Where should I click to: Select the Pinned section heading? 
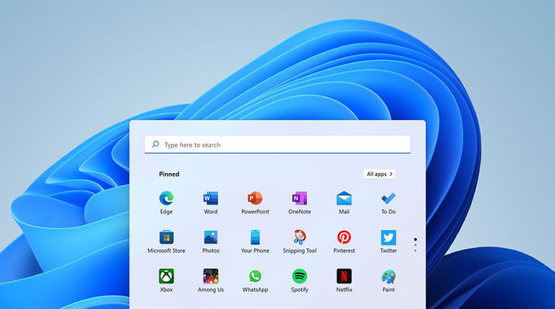169,174
